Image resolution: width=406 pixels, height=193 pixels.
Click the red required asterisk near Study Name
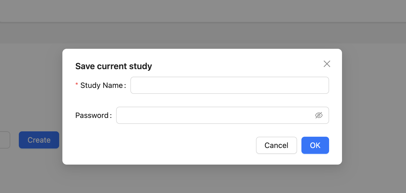pyautogui.click(x=77, y=84)
